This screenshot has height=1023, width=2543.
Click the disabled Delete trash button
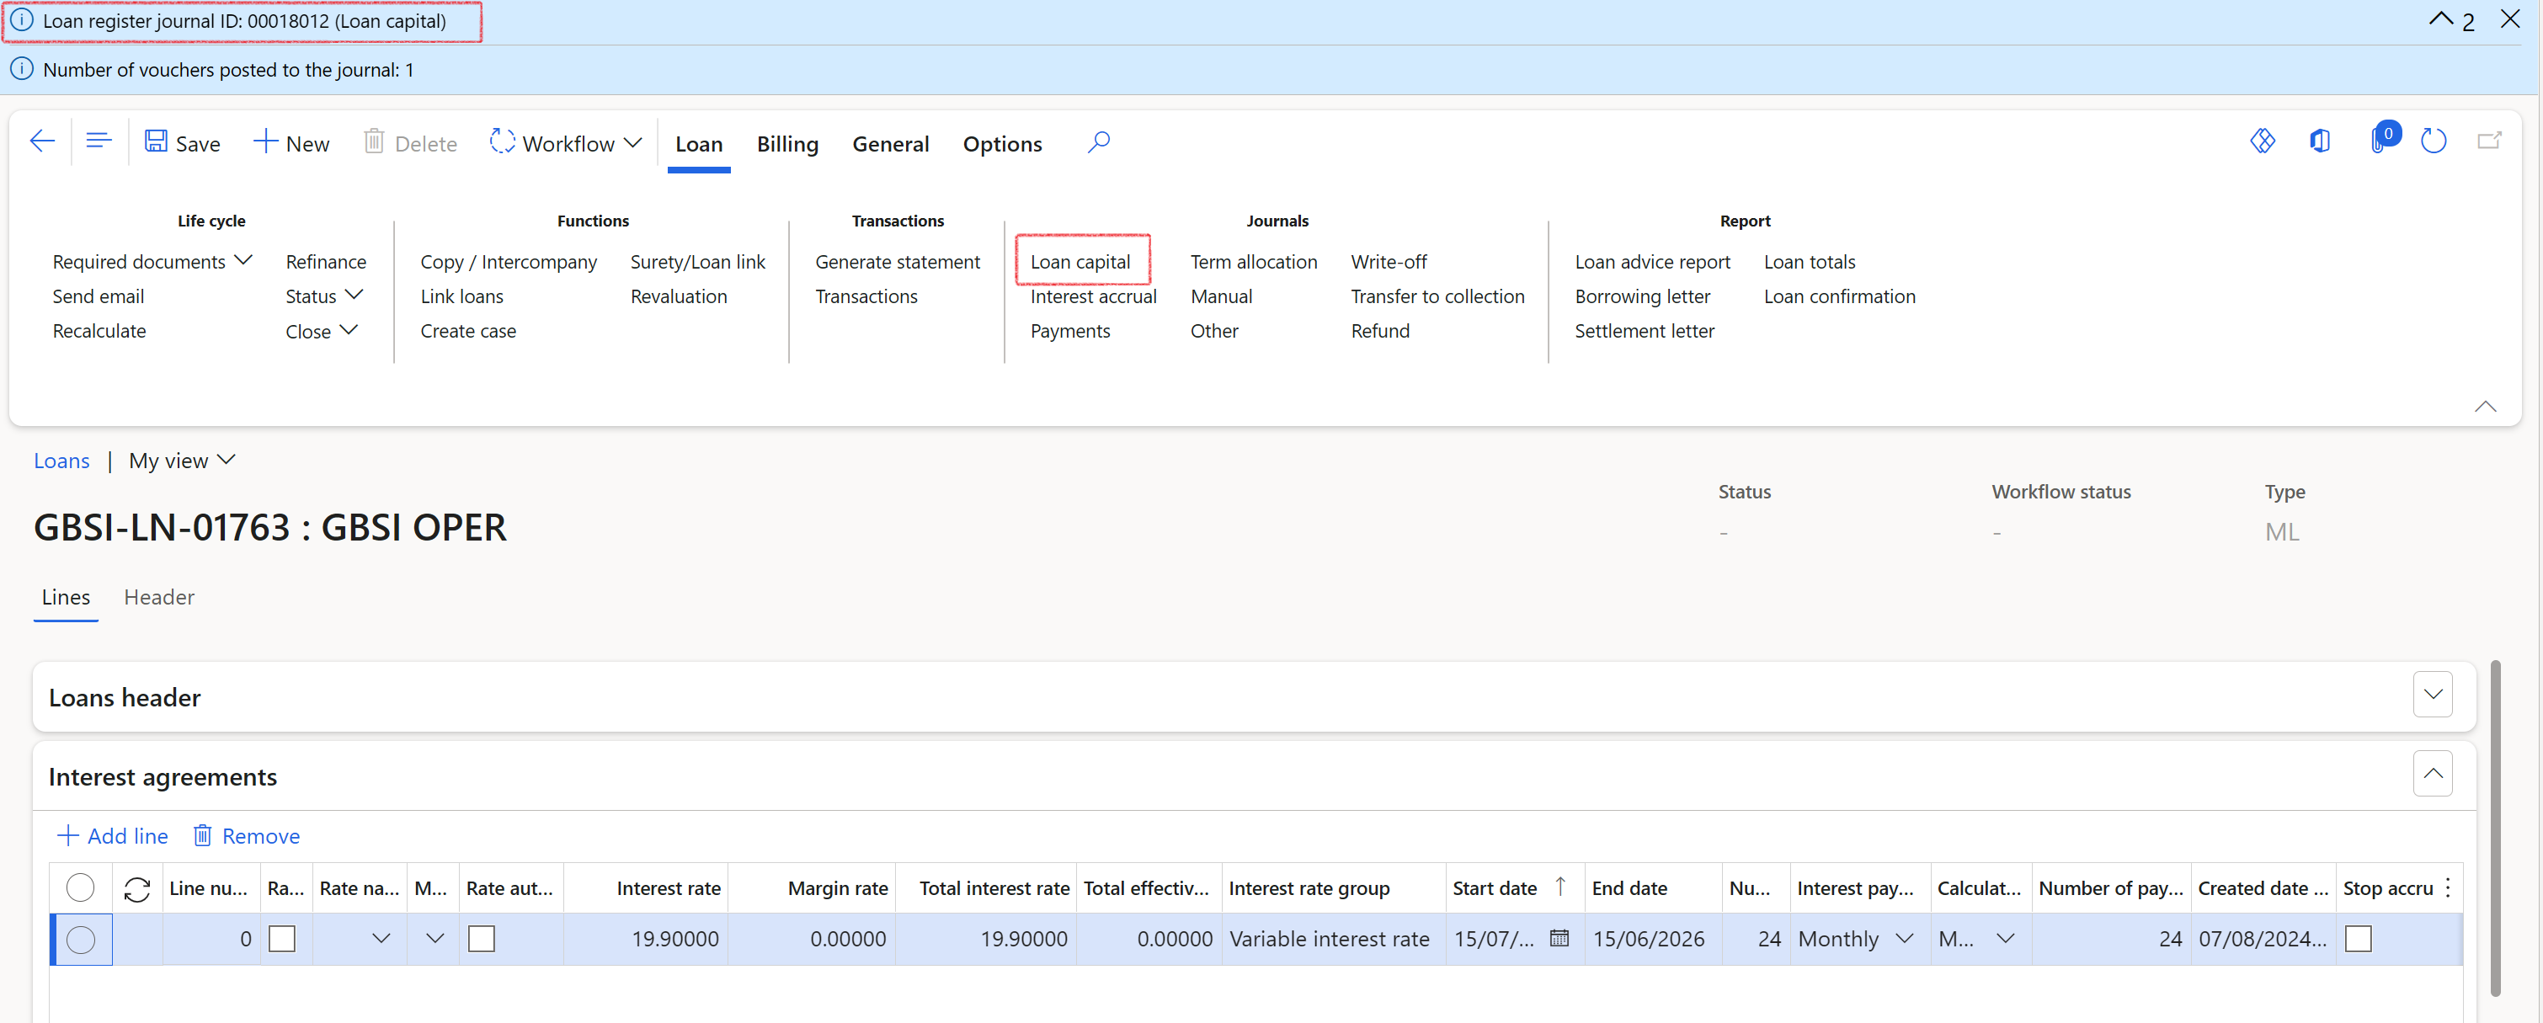click(x=410, y=143)
